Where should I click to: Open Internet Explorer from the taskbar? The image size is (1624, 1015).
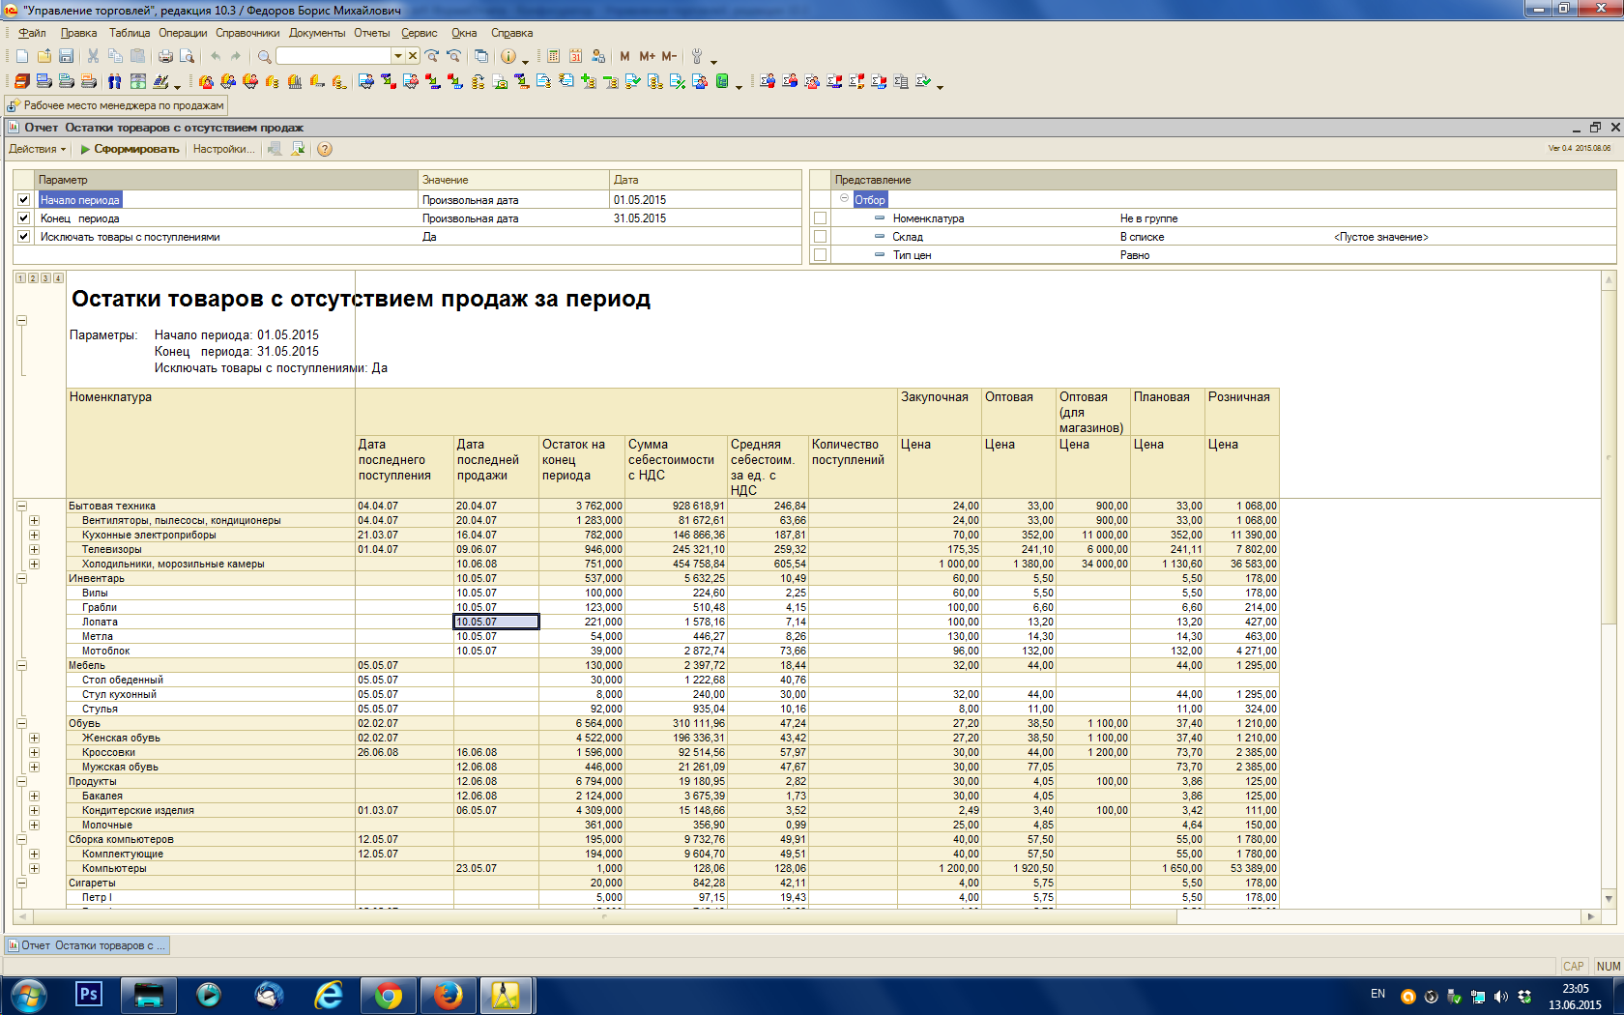point(329,994)
